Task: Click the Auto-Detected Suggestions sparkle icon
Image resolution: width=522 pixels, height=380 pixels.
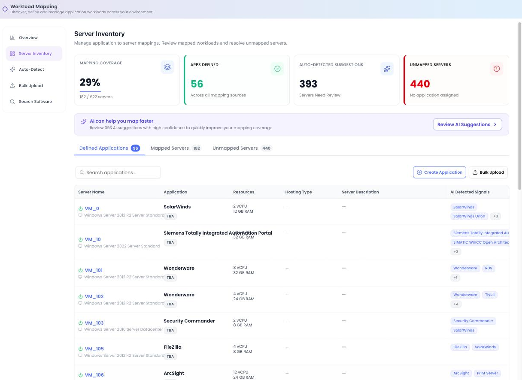Action: tap(387, 69)
